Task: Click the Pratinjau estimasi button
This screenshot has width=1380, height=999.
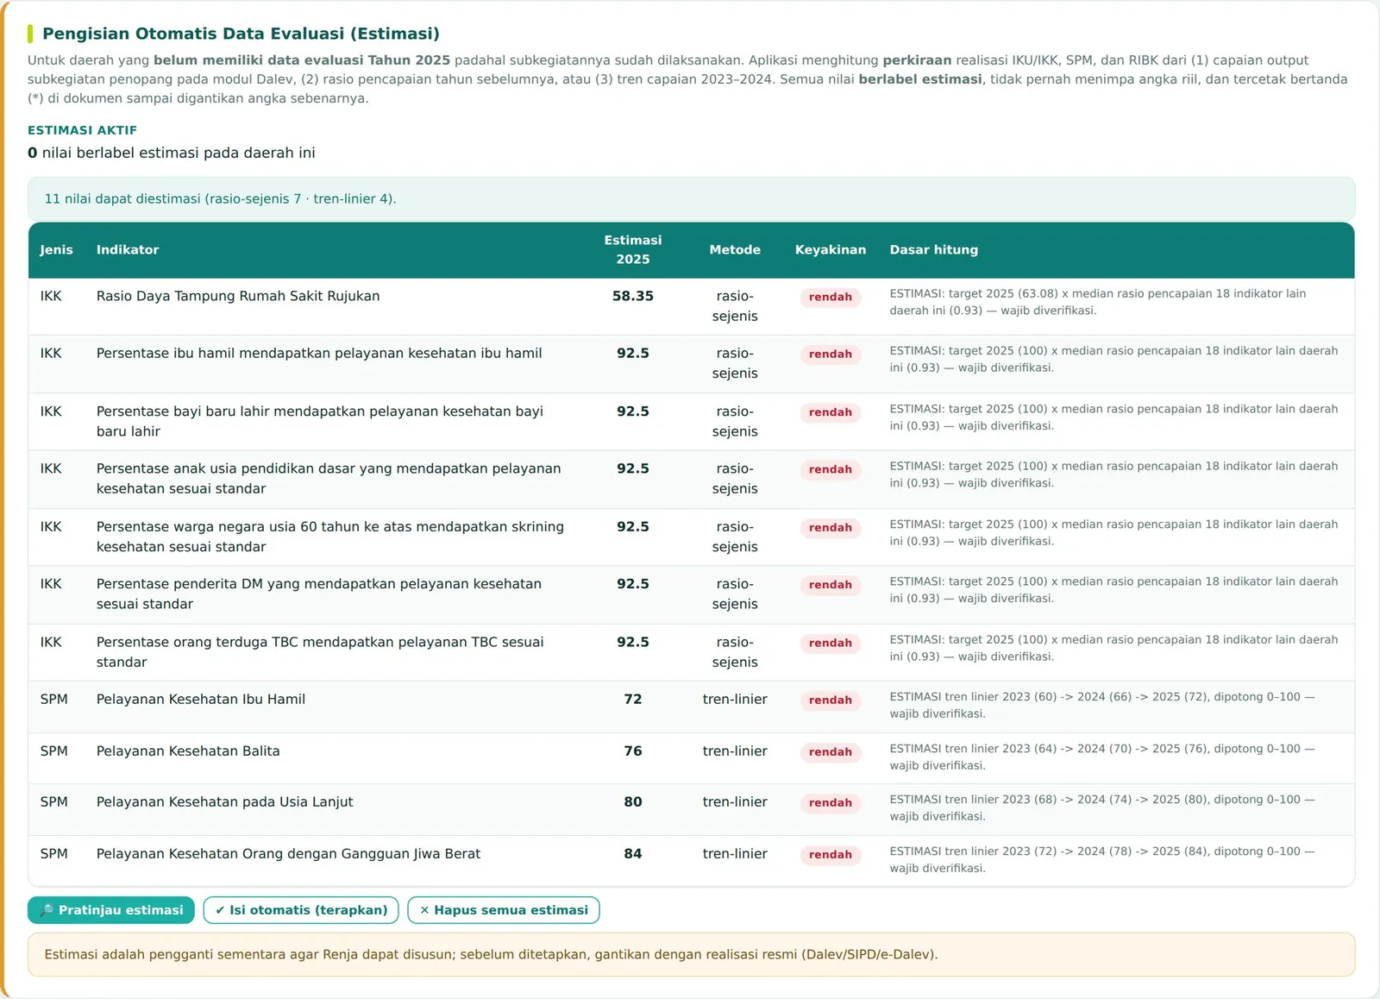Action: coord(111,910)
